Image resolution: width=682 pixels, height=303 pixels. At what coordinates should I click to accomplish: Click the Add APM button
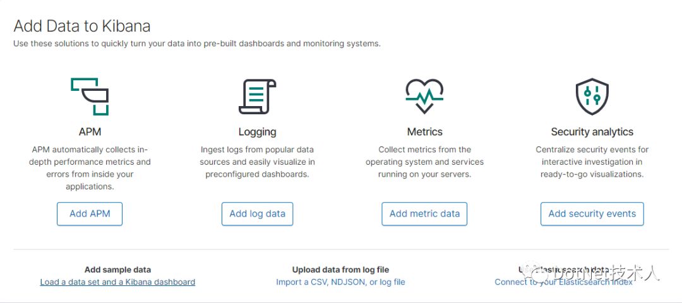point(90,214)
